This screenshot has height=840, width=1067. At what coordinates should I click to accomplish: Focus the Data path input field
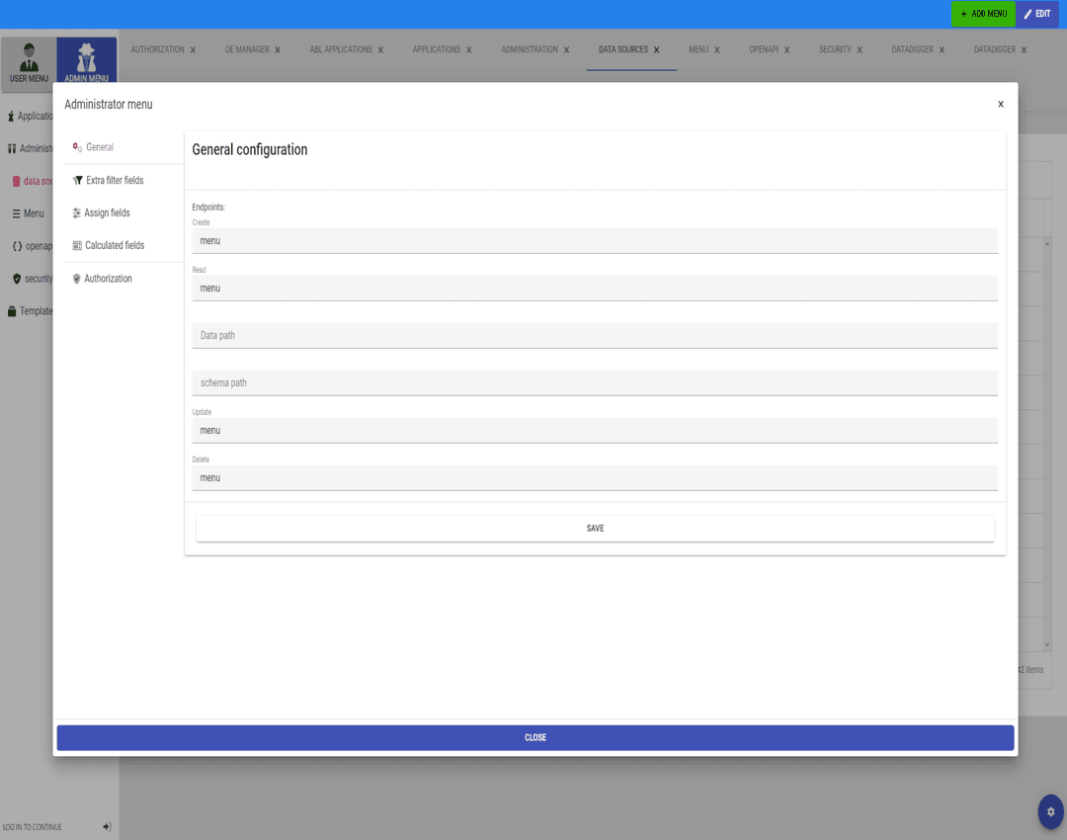(595, 336)
